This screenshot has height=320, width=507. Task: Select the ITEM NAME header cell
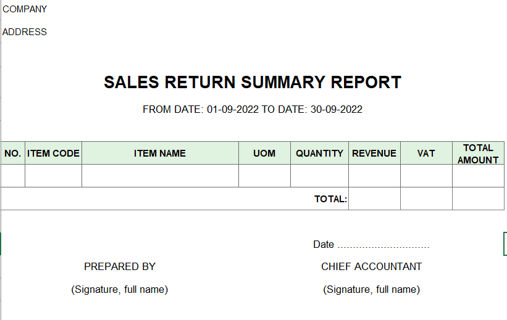pyautogui.click(x=160, y=153)
